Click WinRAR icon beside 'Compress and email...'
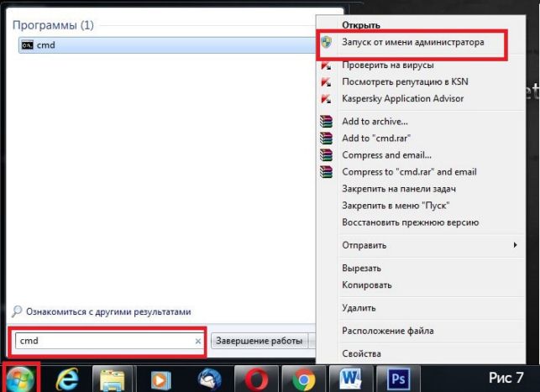Image resolution: width=540 pixels, height=392 pixels. click(x=326, y=155)
